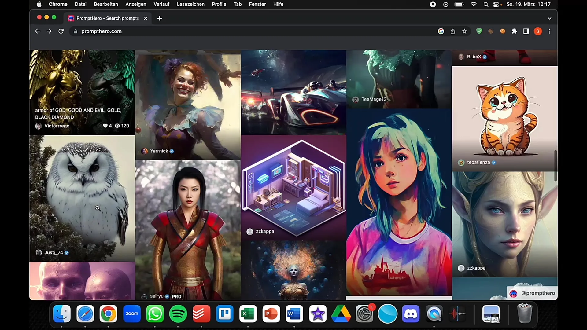Open Zoom from the Dock

click(x=132, y=314)
